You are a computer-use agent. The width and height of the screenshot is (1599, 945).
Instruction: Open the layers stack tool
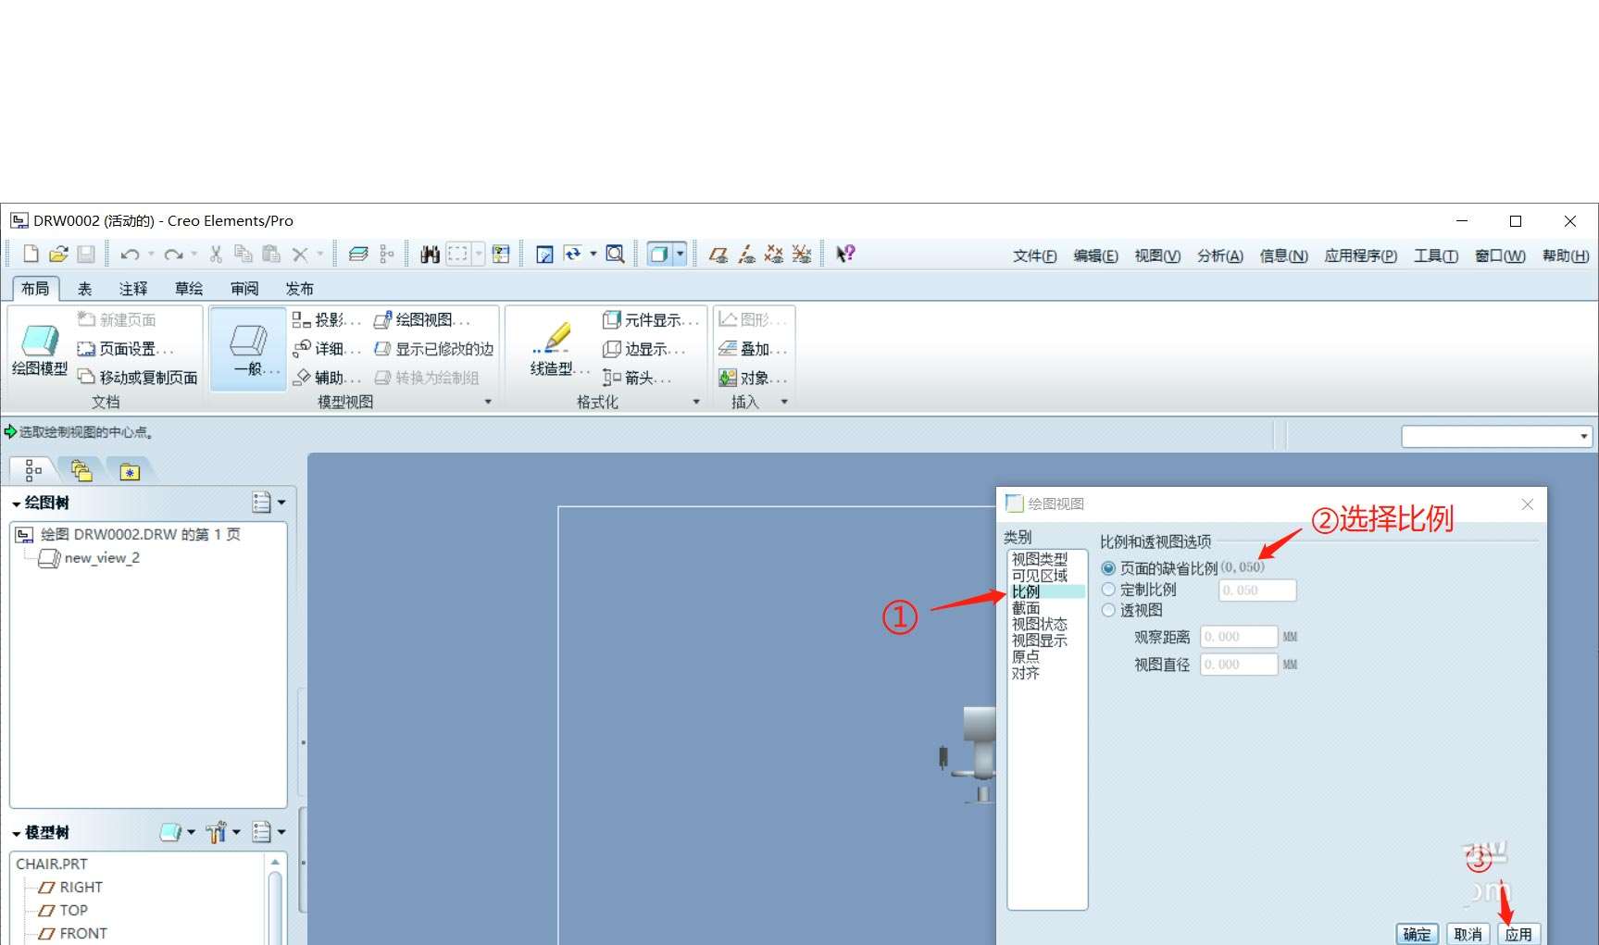point(359,254)
